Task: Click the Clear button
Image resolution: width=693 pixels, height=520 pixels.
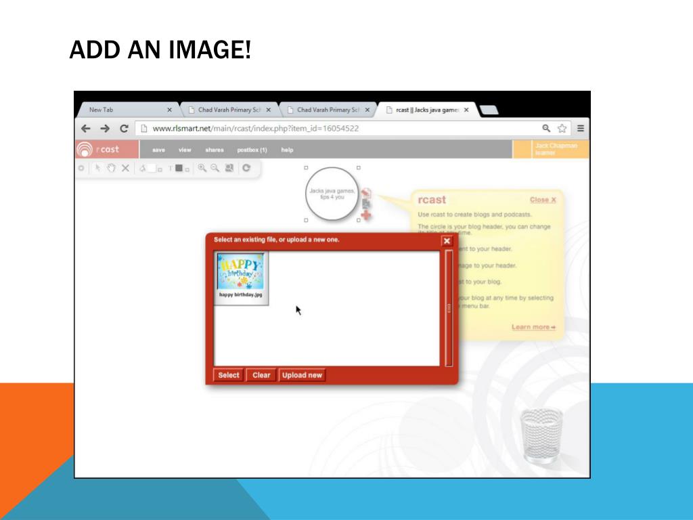Action: coord(261,375)
